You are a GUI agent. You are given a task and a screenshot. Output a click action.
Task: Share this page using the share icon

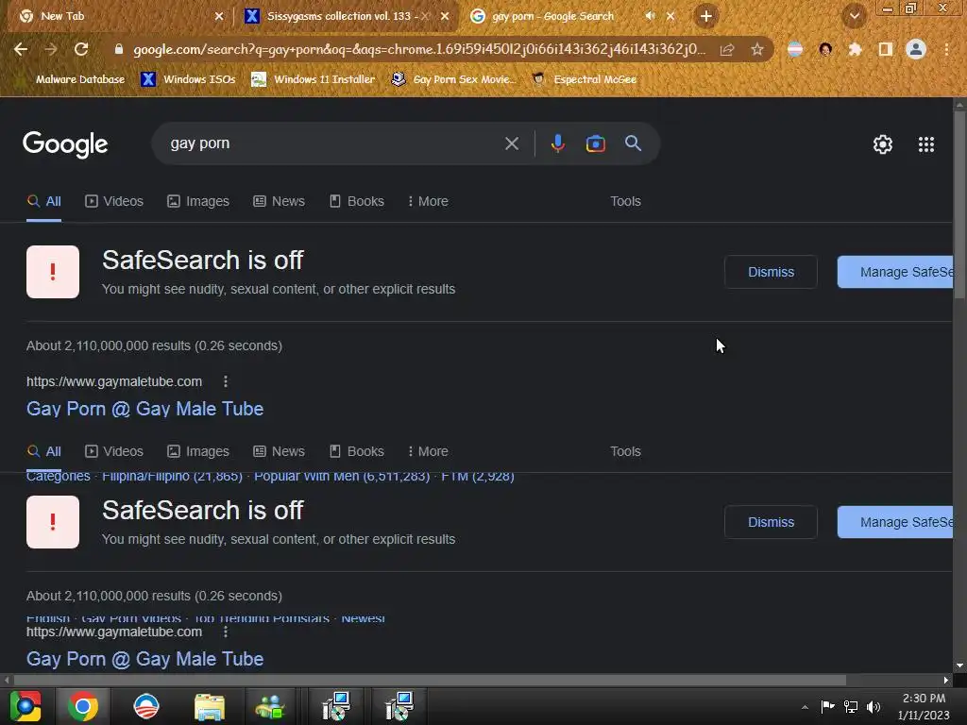[727, 50]
